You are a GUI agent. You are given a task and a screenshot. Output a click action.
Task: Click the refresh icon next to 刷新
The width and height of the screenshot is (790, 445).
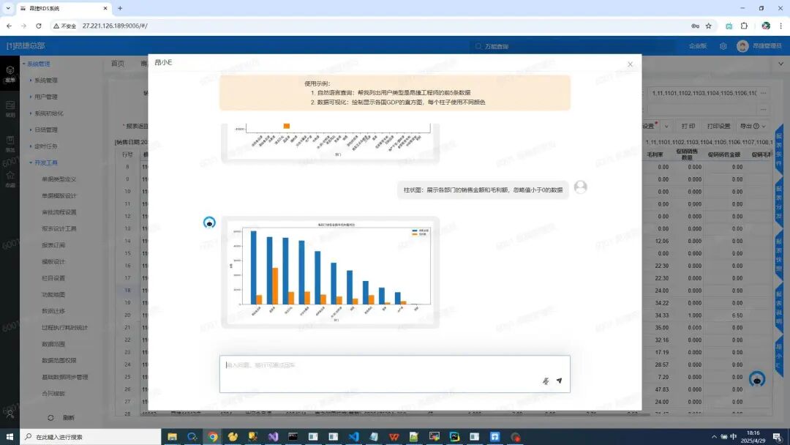50,418
